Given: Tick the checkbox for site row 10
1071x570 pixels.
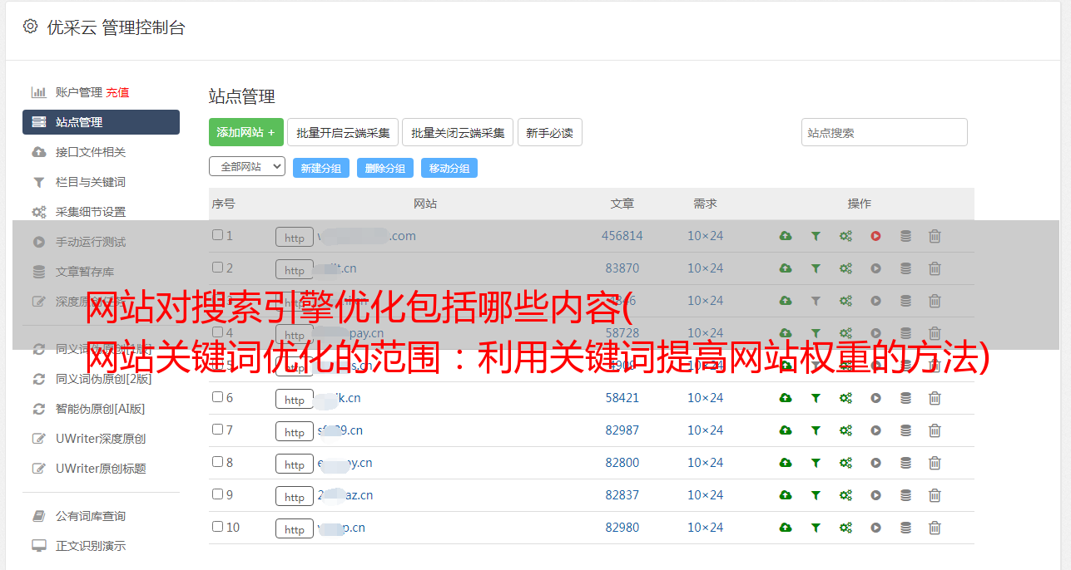Looking at the screenshot, I should [217, 527].
